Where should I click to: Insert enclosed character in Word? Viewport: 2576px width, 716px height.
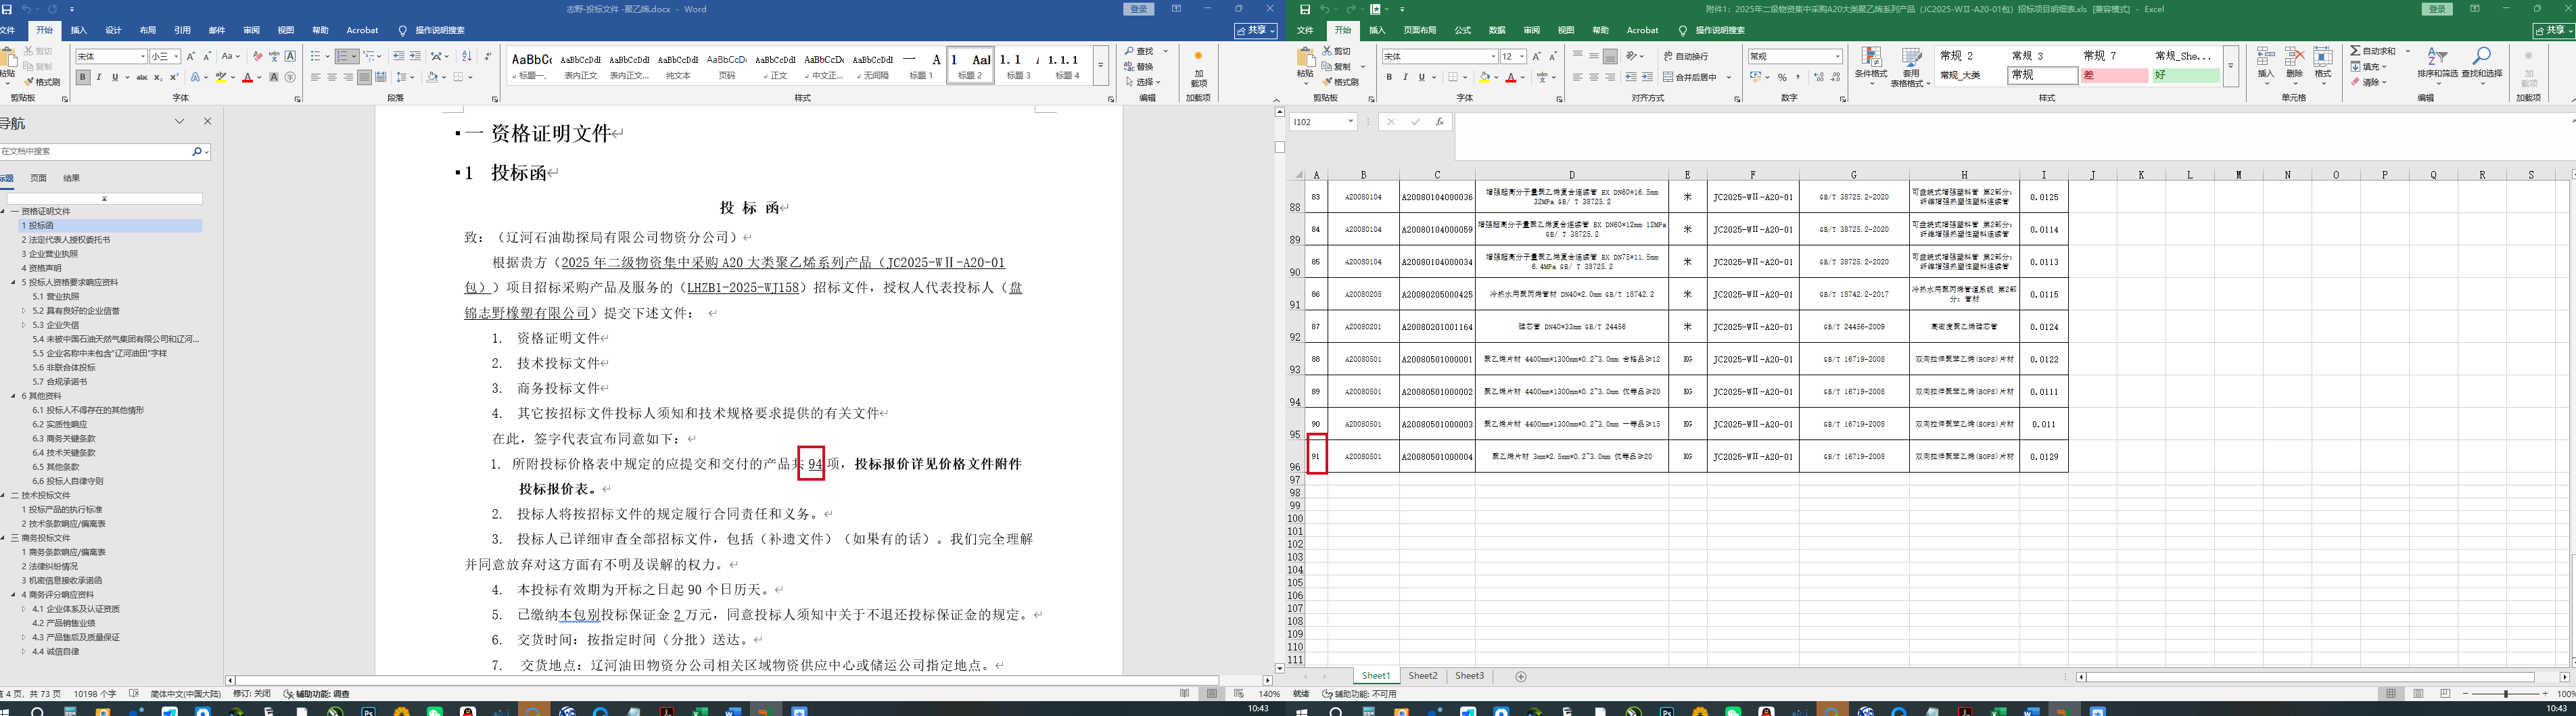click(x=290, y=77)
